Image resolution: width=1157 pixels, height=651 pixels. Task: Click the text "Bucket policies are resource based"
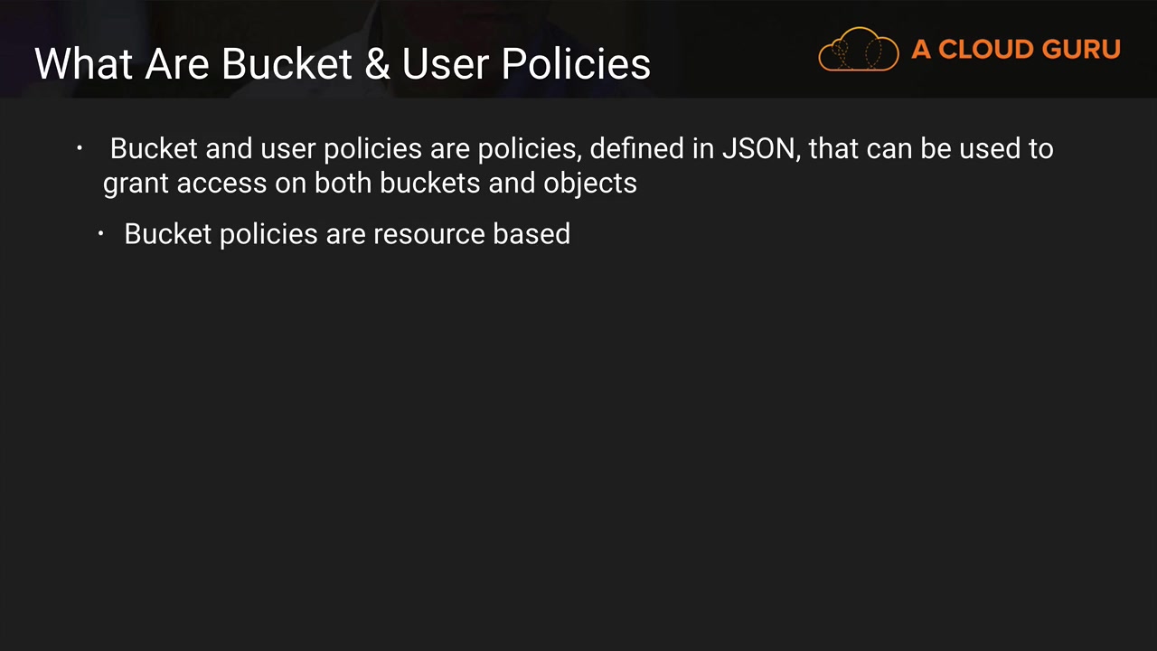pyautogui.click(x=347, y=234)
